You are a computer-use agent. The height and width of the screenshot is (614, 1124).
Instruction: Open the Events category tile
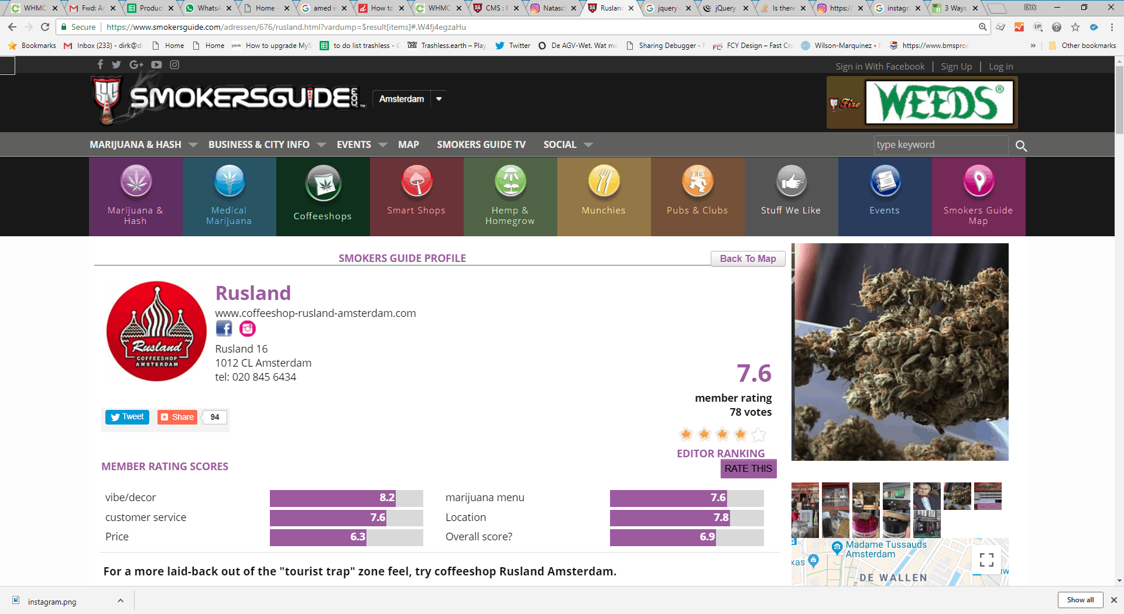pyautogui.click(x=885, y=196)
